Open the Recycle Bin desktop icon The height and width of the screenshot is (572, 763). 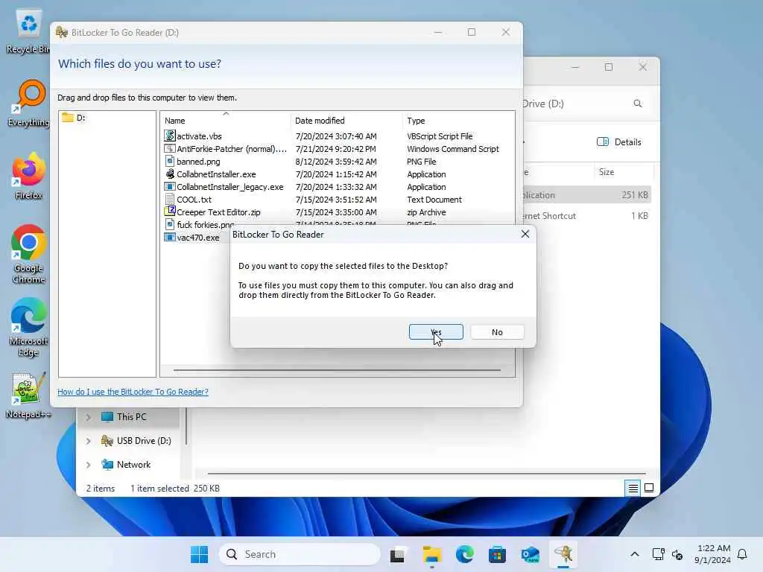pyautogui.click(x=28, y=31)
